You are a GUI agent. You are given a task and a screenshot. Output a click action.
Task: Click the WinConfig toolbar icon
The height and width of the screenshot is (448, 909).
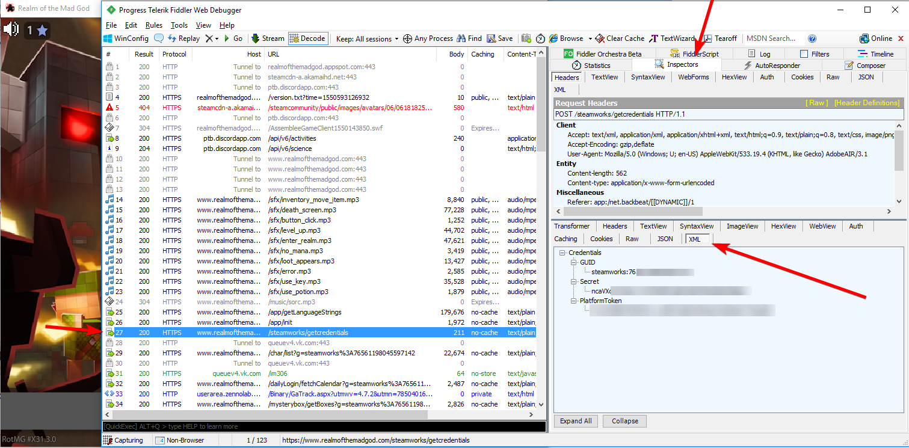(x=108, y=38)
